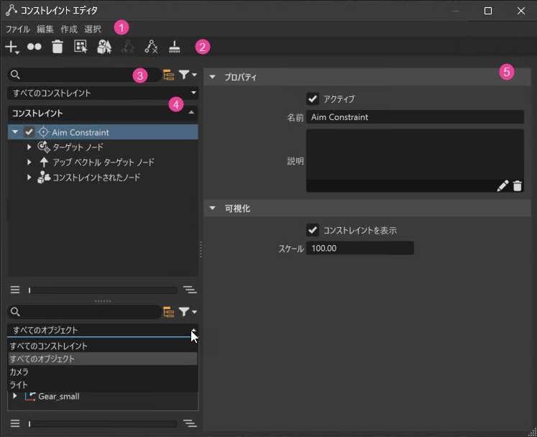Select the ターゲット ノード row label
Screen dimensions: 537x437
[78, 147]
